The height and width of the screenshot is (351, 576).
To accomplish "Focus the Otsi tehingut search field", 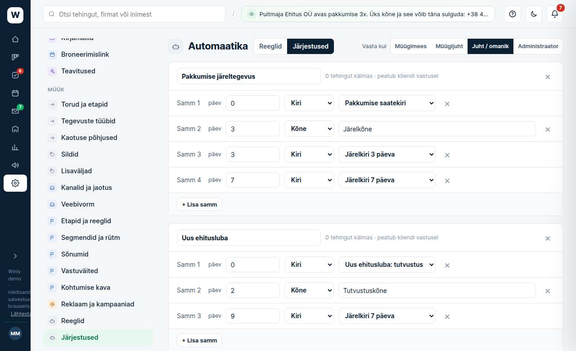I will pyautogui.click(x=135, y=14).
